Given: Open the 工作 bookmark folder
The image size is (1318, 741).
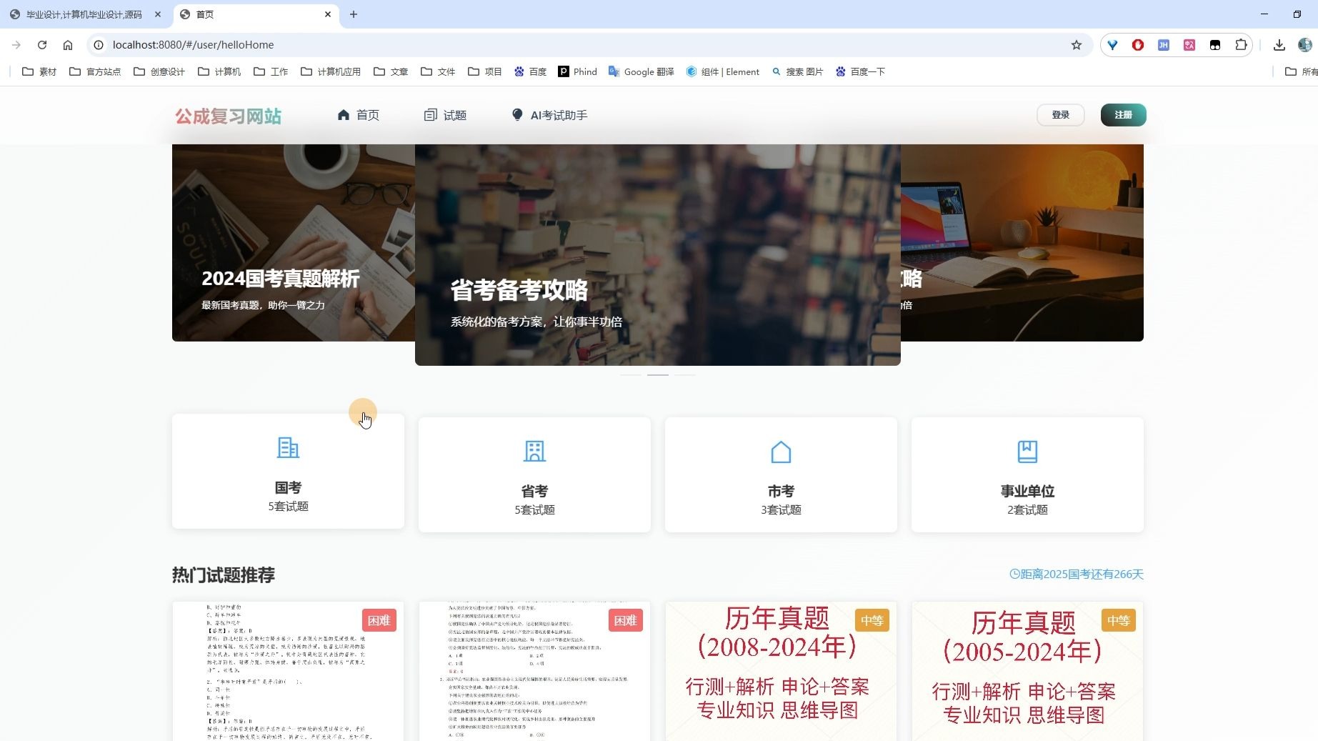Looking at the screenshot, I should tap(271, 71).
